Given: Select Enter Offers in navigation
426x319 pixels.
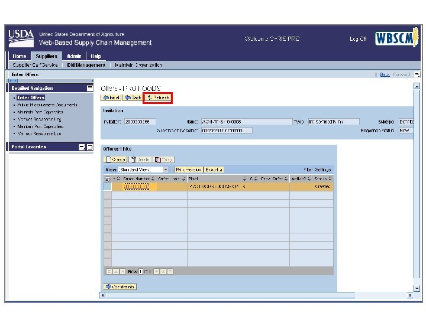Looking at the screenshot, I should [31, 97].
